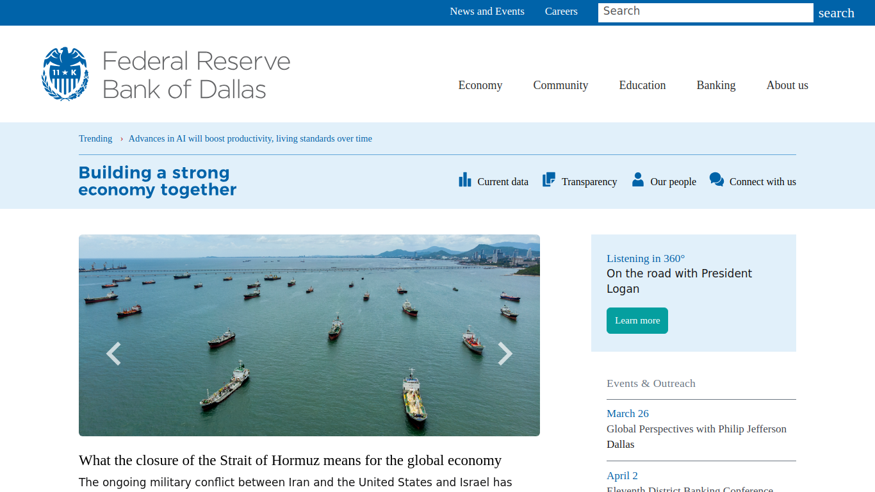Open the Economy menu
This screenshot has width=875, height=492.
click(480, 85)
